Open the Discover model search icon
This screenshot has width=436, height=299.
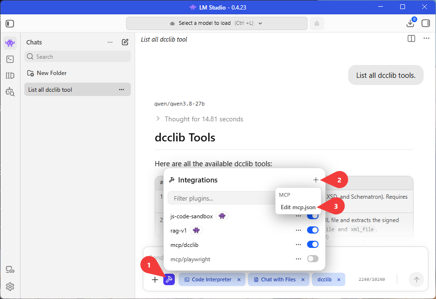(10, 92)
